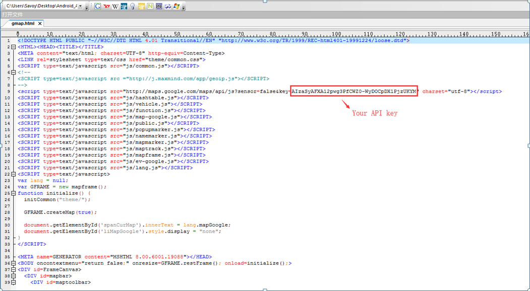Click the DOCTYPE declaration on line 1
The image size is (530, 291).
click(213, 40)
